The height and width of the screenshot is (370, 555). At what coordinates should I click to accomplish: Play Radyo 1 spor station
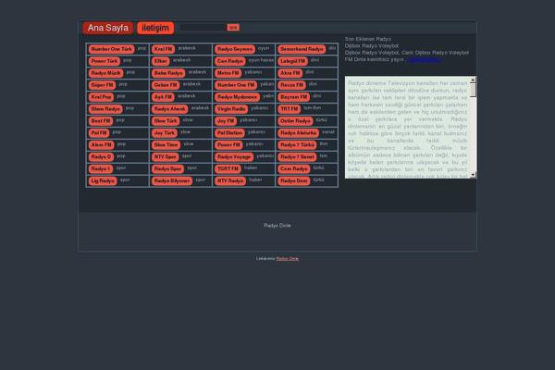point(101,169)
